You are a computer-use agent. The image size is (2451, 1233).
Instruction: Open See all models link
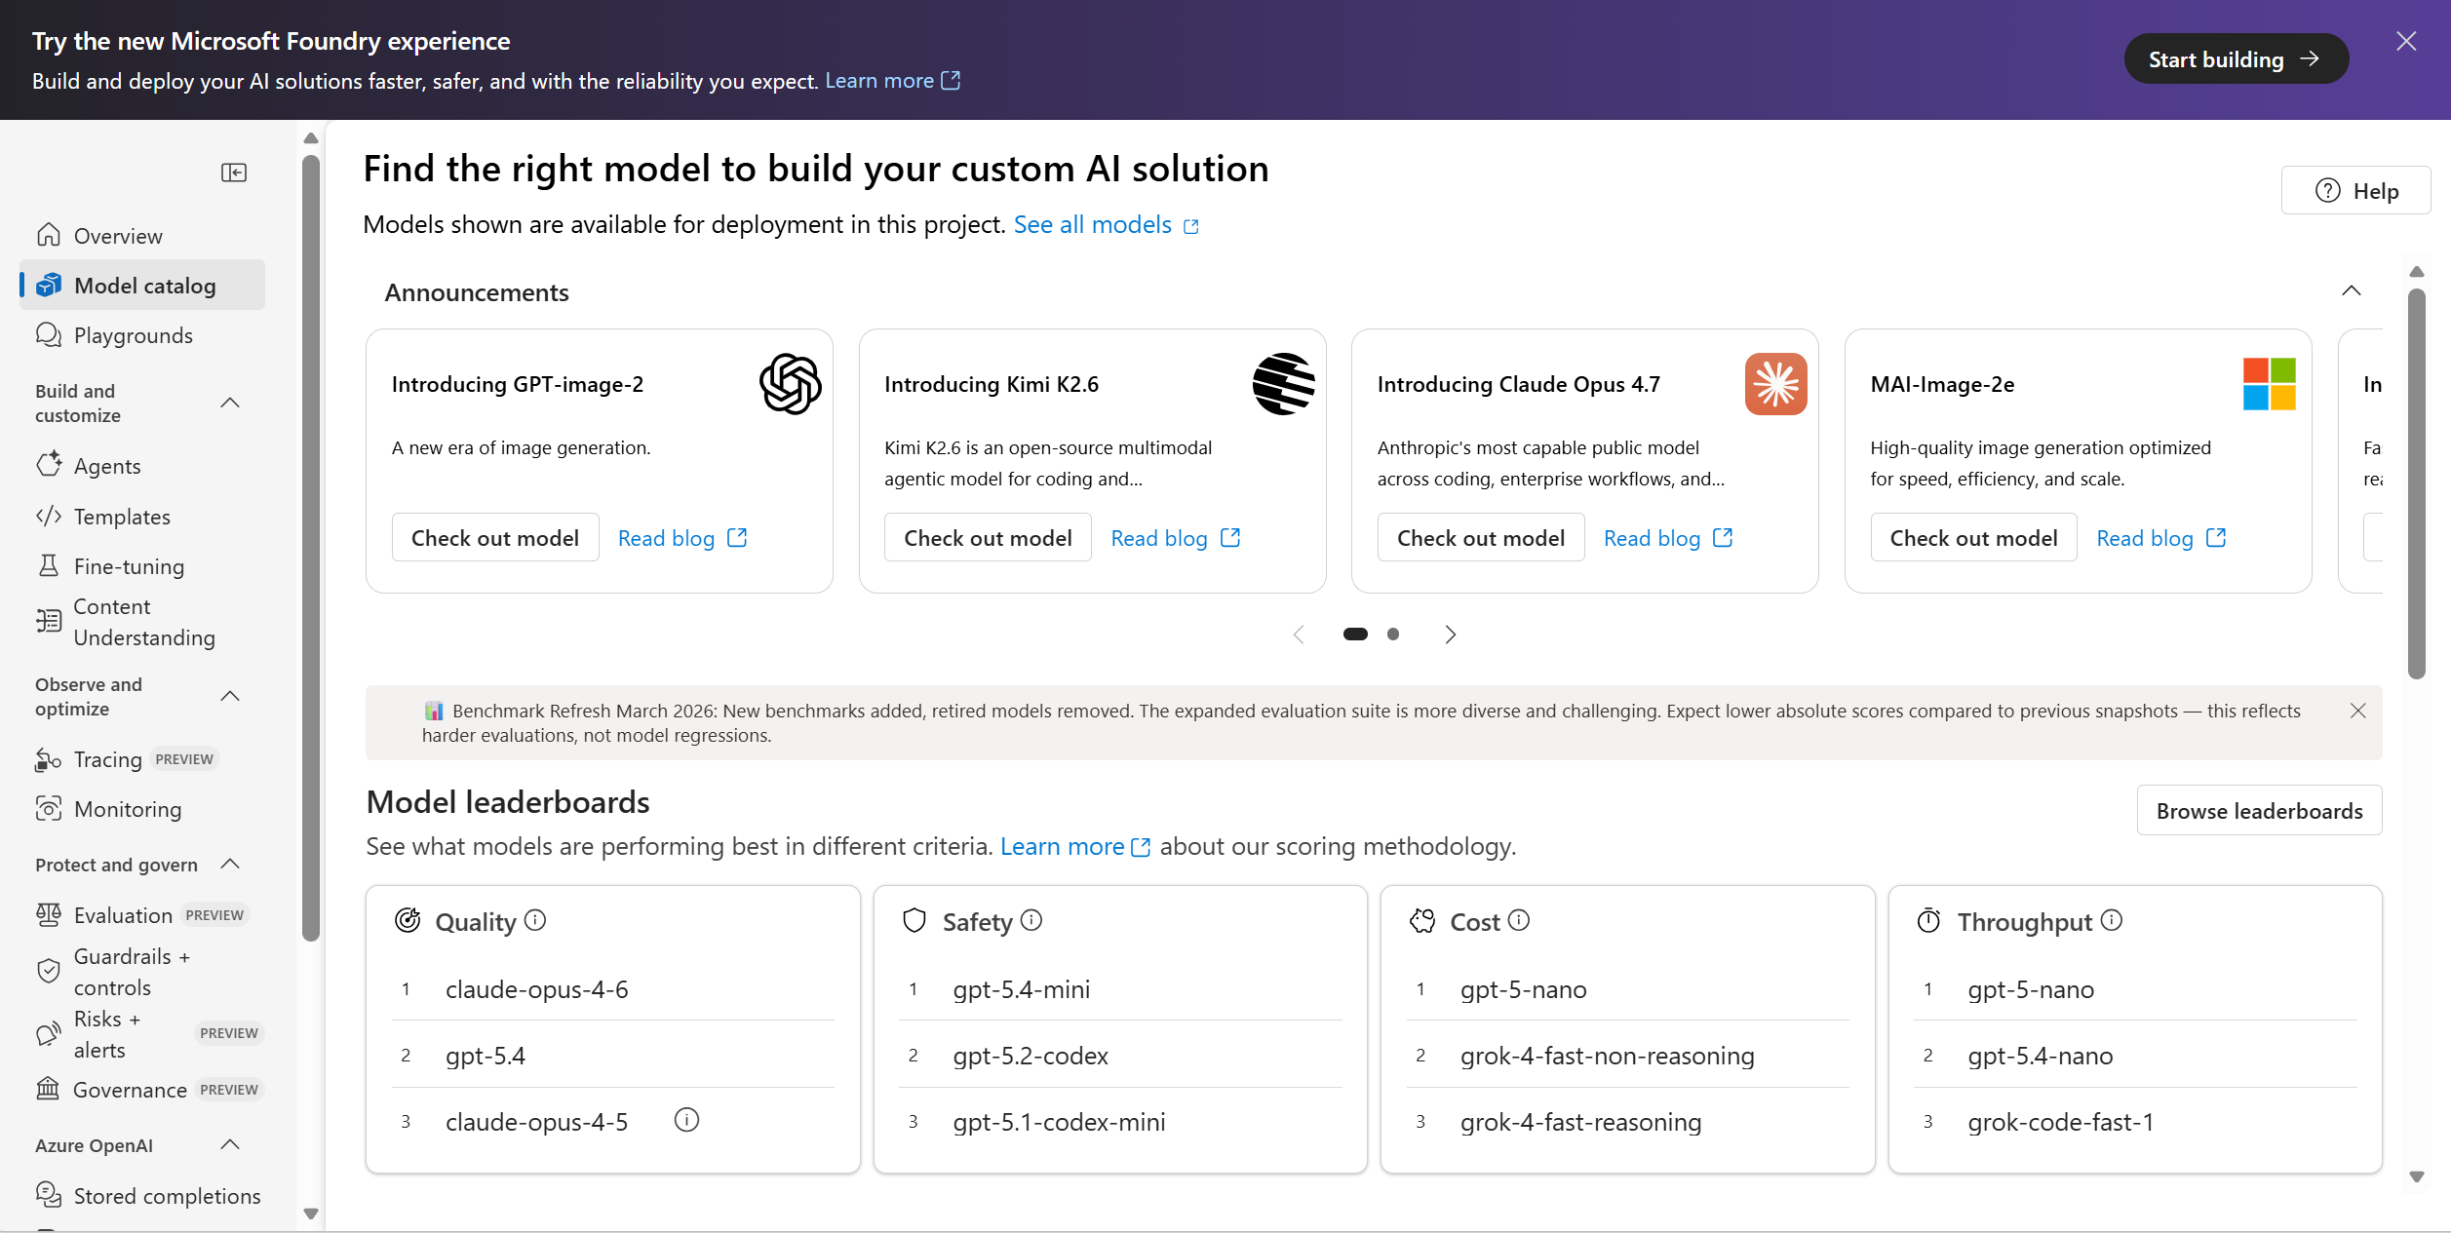point(1107,225)
